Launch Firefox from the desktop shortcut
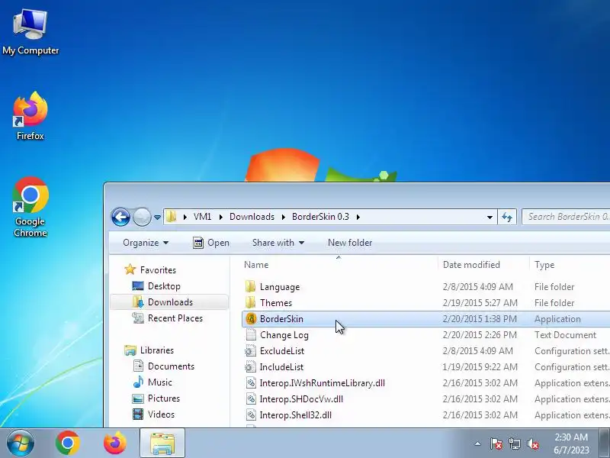This screenshot has width=610, height=458. [30, 116]
